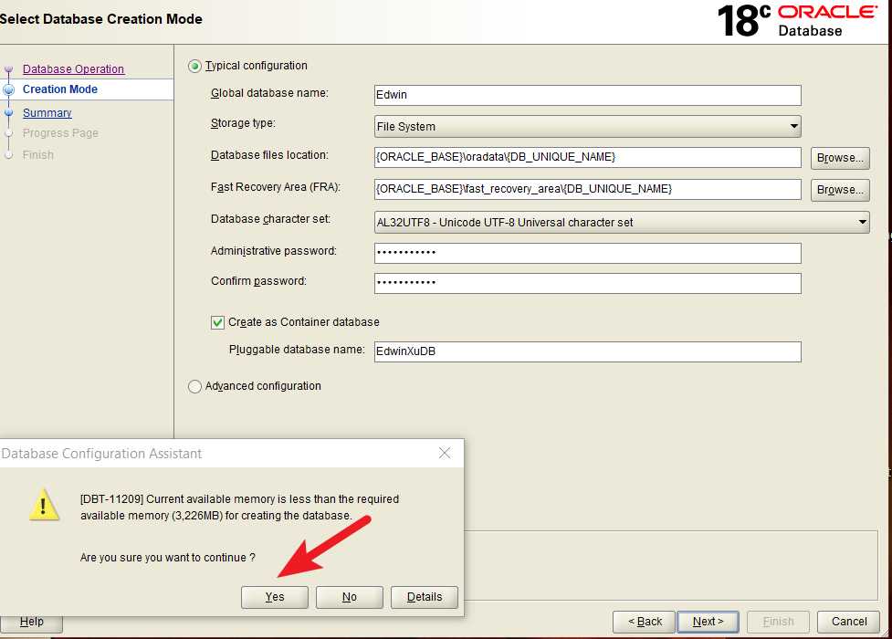This screenshot has height=639, width=892.
Task: Click the Global database name field
Action: (x=588, y=95)
